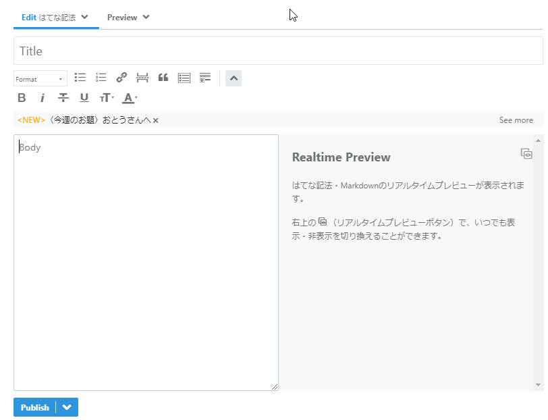Apply underline formatting
Image resolution: width=548 pixels, height=420 pixels.
coord(84,98)
